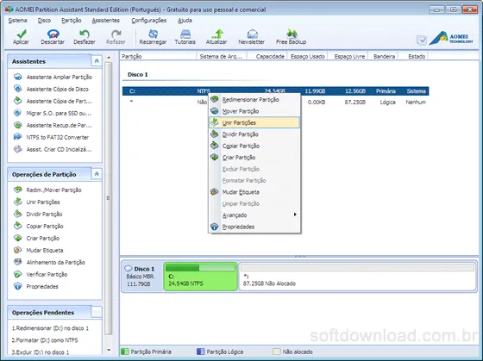483x361 pixels.
Task: Open the Assistentes menu
Action: pos(105,21)
